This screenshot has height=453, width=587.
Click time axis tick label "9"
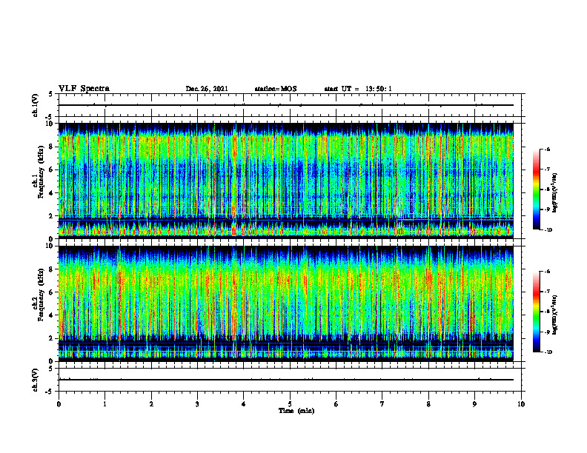(474, 404)
